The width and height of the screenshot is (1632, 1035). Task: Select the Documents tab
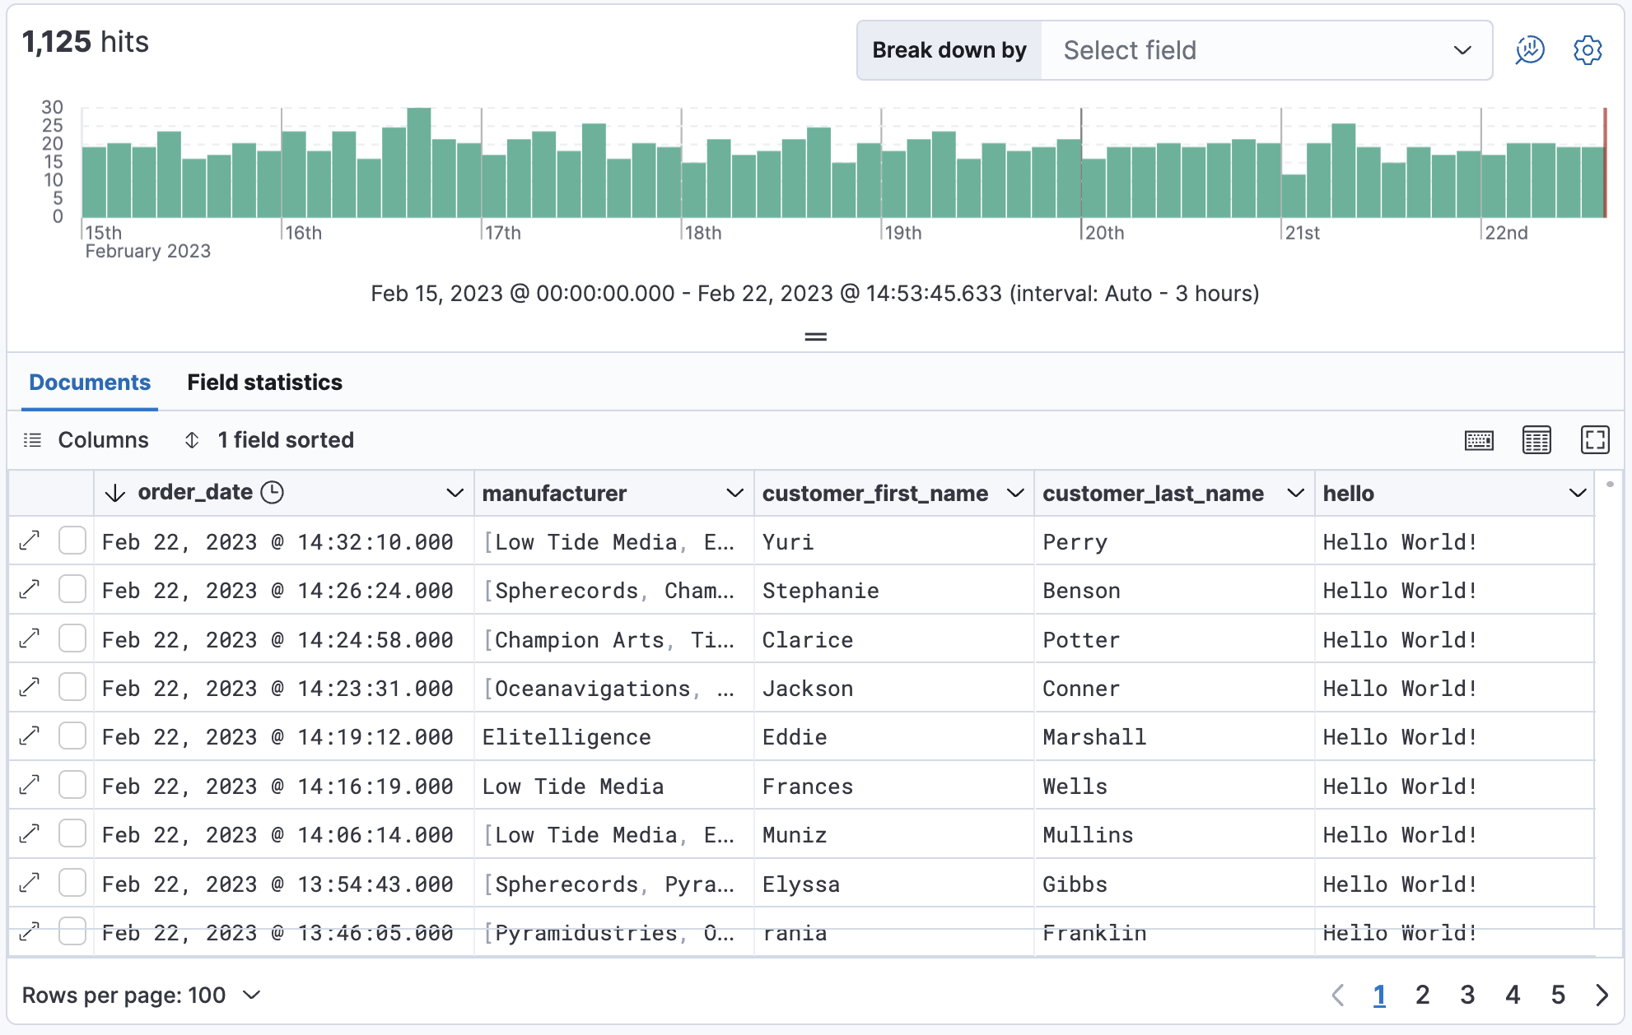tap(90, 383)
